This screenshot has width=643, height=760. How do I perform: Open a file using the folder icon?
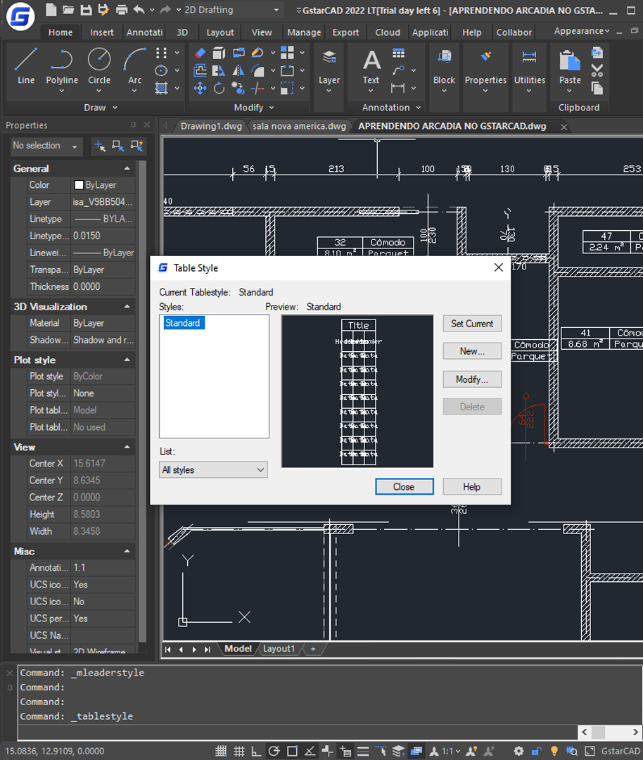(x=68, y=10)
